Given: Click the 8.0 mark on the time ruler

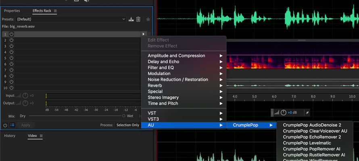Looking at the screenshot, I should click(313, 97).
